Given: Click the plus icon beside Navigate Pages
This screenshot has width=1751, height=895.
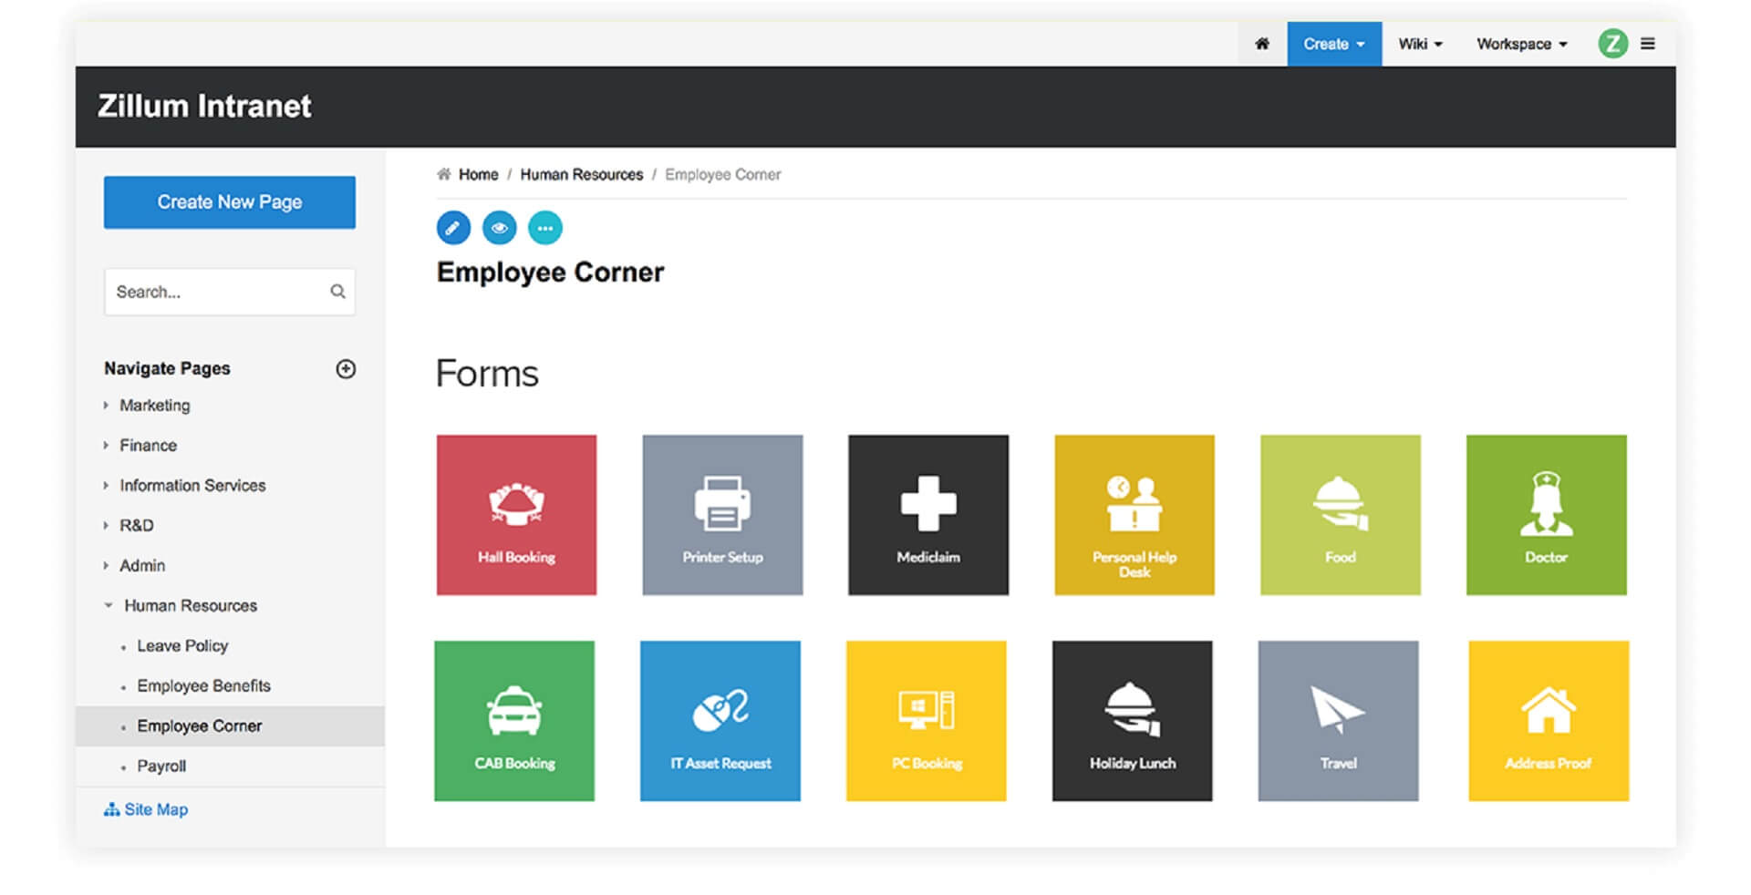Looking at the screenshot, I should pyautogui.click(x=346, y=369).
